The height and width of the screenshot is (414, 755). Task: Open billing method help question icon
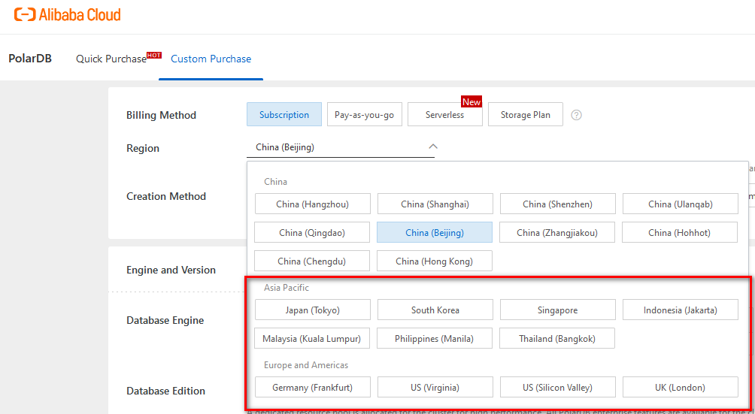point(576,115)
